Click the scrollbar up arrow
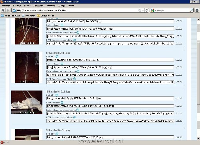The width and height of the screenshot is (200, 145). coord(198,20)
